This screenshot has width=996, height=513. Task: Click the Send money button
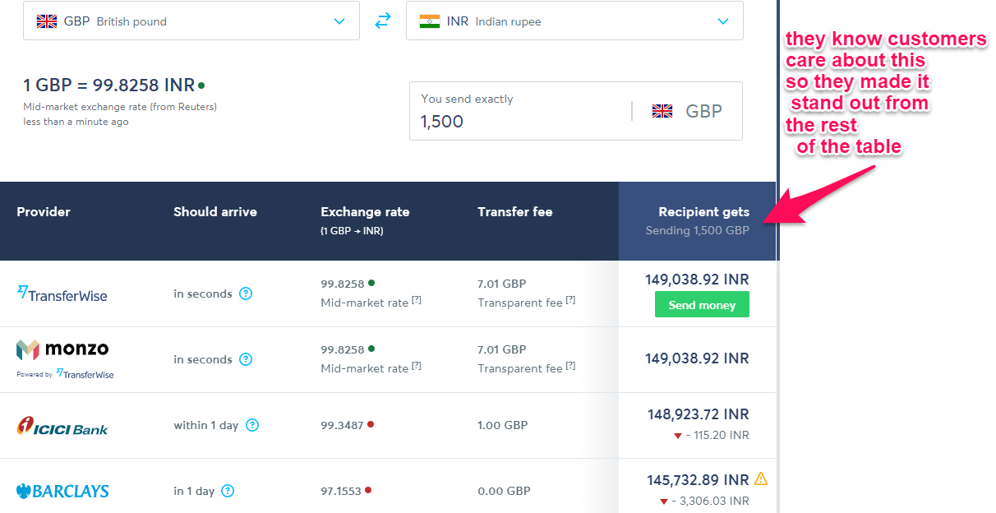coord(702,305)
